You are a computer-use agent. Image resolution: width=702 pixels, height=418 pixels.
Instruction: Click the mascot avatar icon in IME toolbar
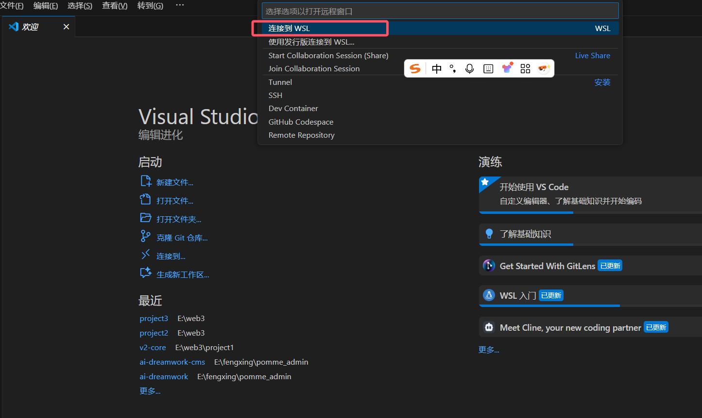544,69
